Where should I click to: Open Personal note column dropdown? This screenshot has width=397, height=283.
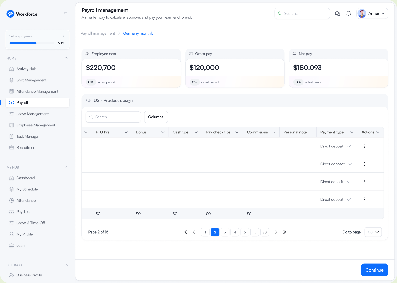point(310,132)
